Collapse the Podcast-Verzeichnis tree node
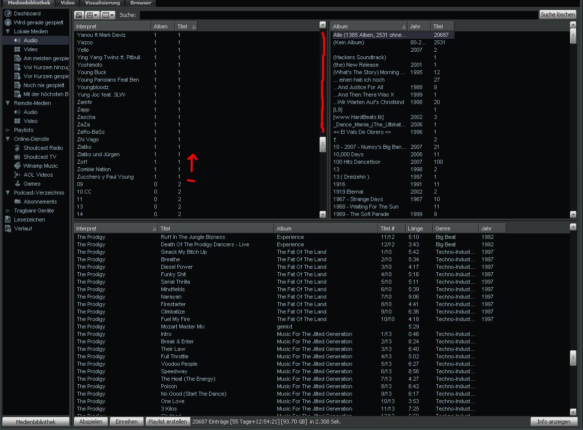583x430 pixels. click(x=8, y=193)
